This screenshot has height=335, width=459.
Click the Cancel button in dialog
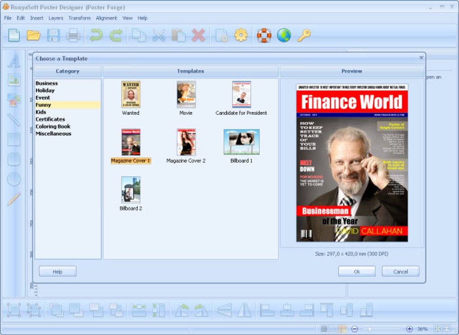(x=400, y=272)
